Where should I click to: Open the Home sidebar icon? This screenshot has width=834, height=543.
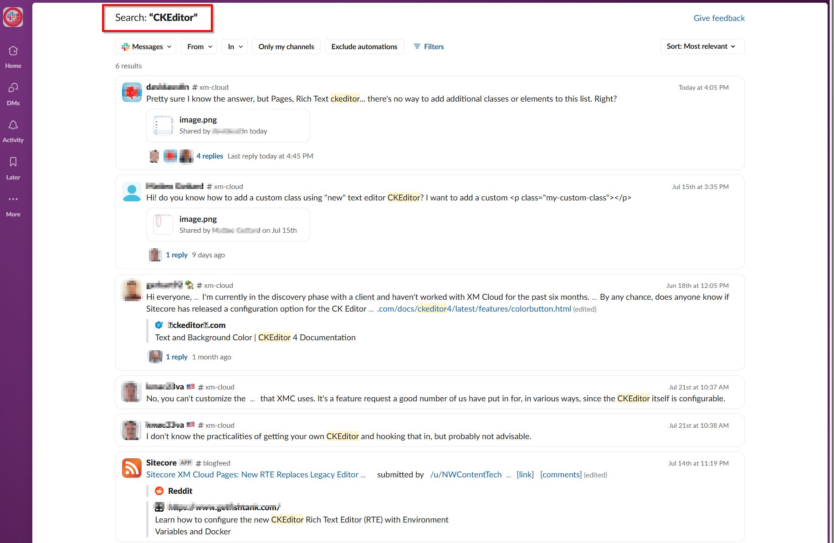tap(13, 51)
